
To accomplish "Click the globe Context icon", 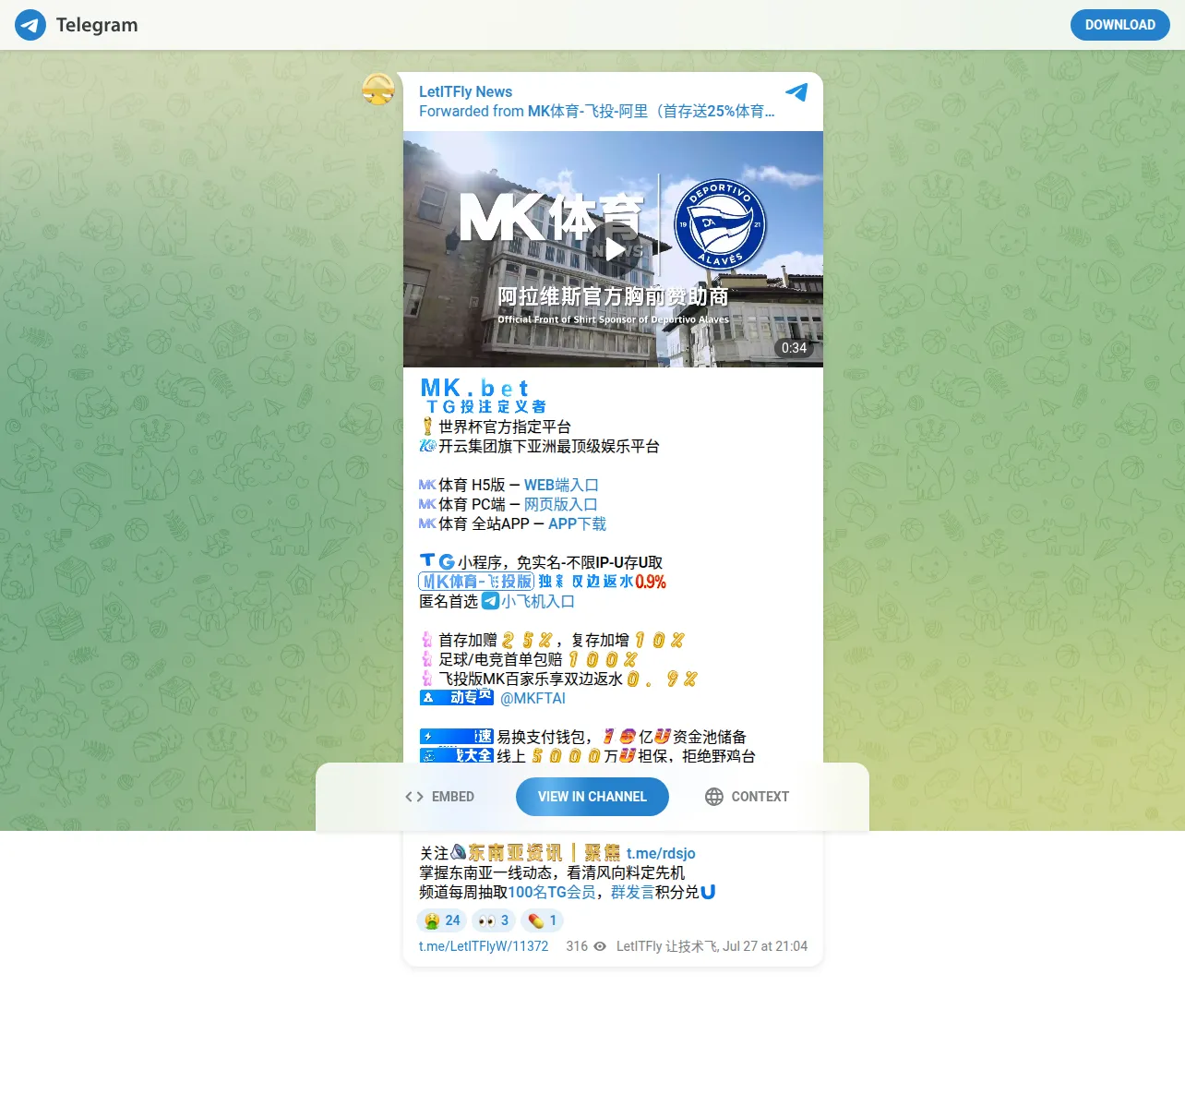I will coord(714,797).
